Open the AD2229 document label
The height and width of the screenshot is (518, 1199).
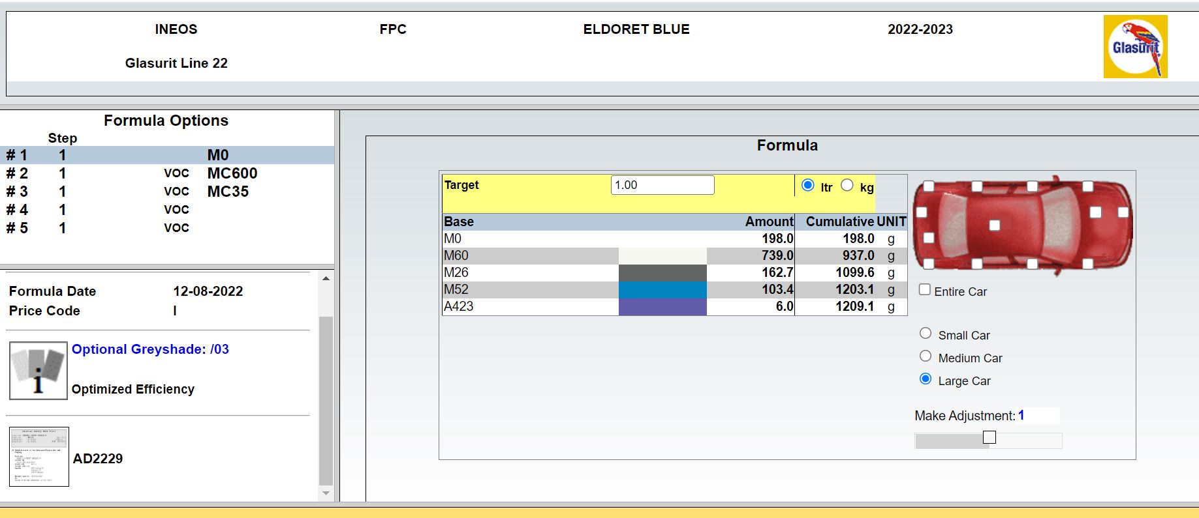point(98,459)
